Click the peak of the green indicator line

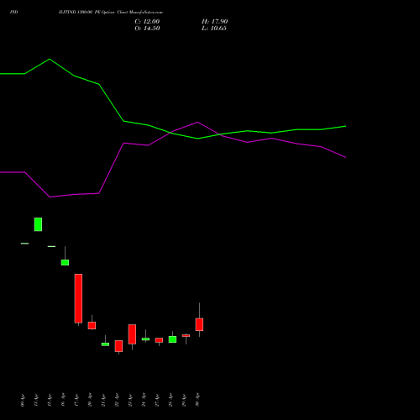pos(50,59)
